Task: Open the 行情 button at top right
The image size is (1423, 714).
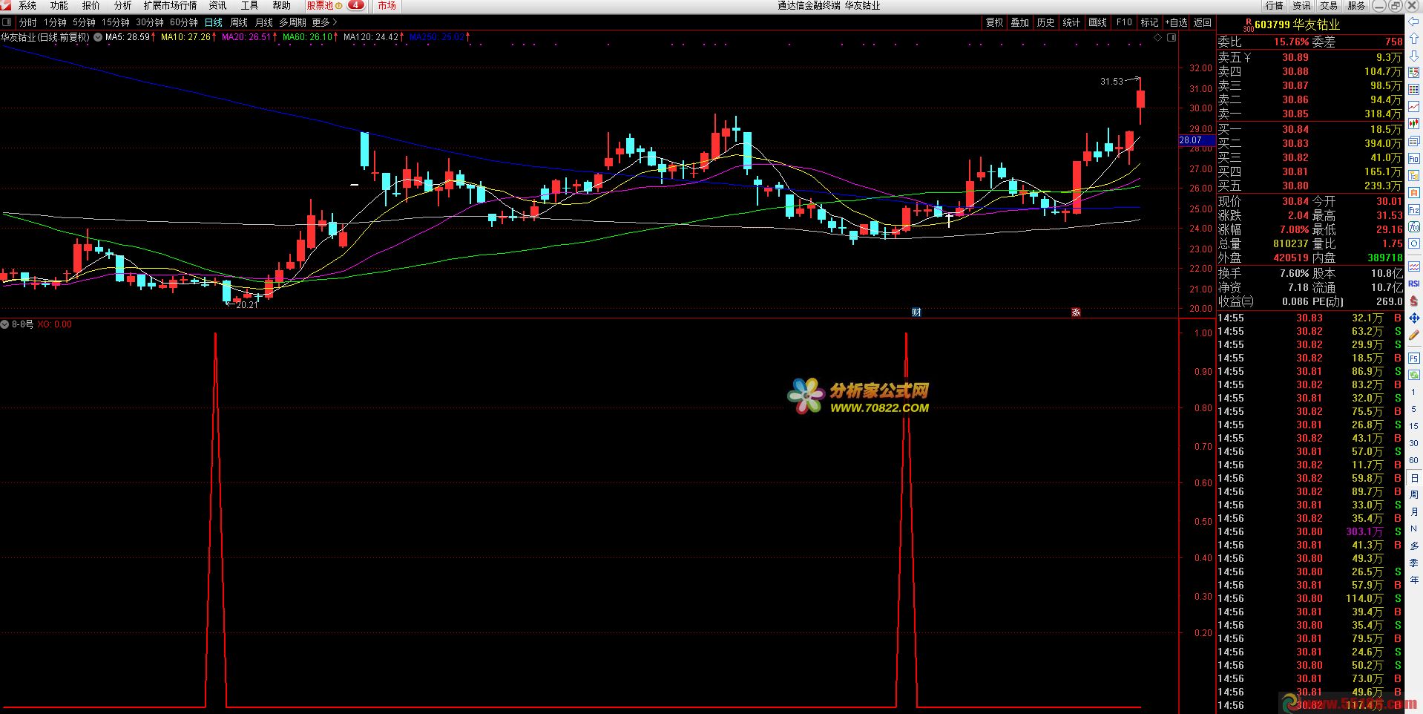Action: (x=1275, y=6)
